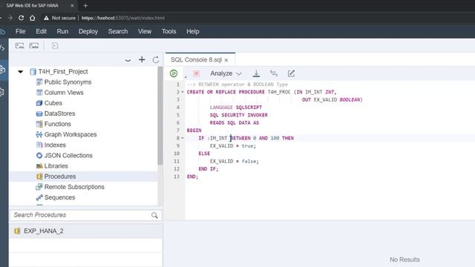This screenshot has height=267, width=475.
Task: Select Sequences in the catalog tree
Action: 59,197
